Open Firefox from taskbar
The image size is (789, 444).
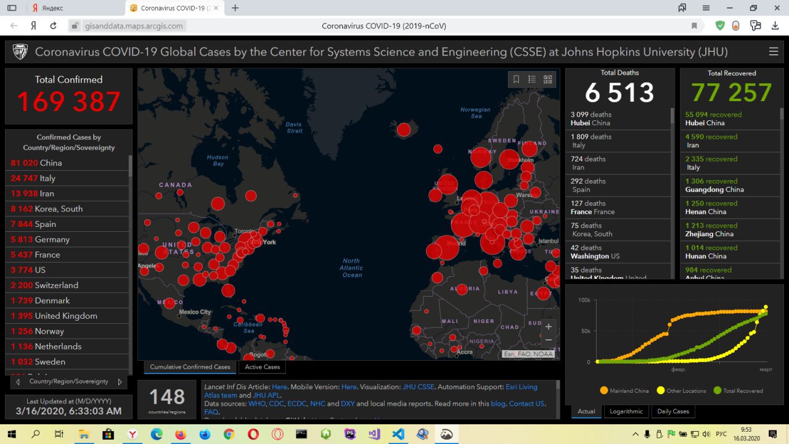(x=180, y=434)
